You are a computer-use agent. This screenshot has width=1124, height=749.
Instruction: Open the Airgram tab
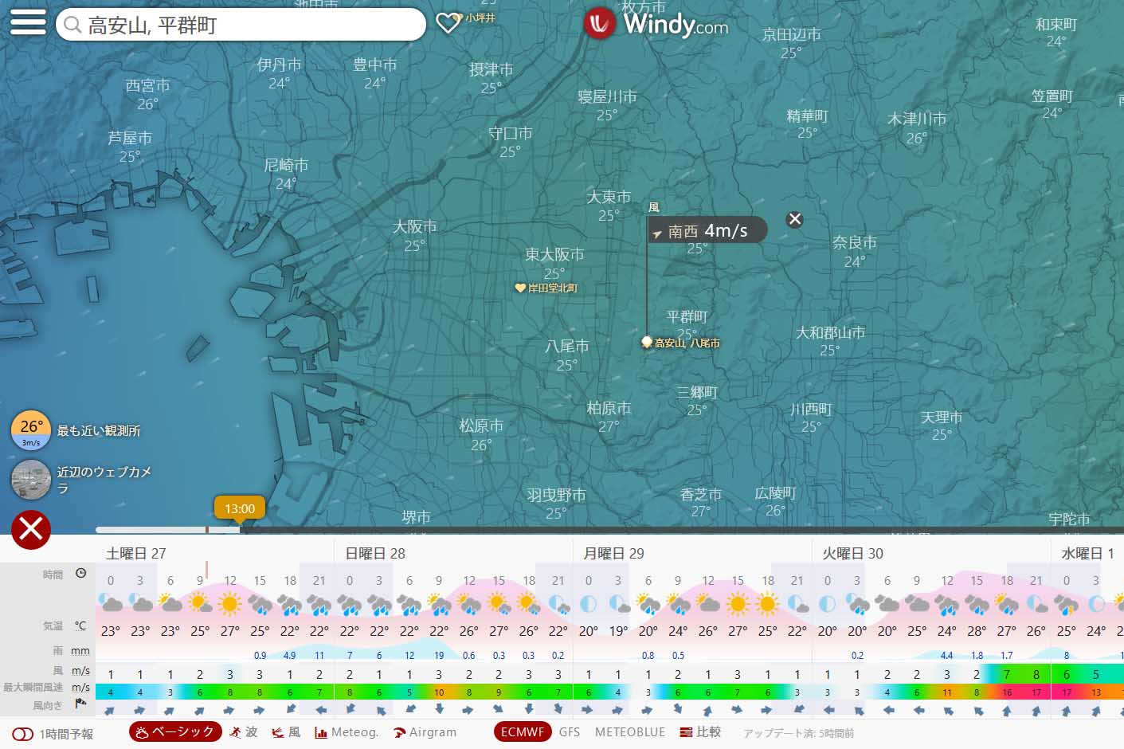coord(425,731)
